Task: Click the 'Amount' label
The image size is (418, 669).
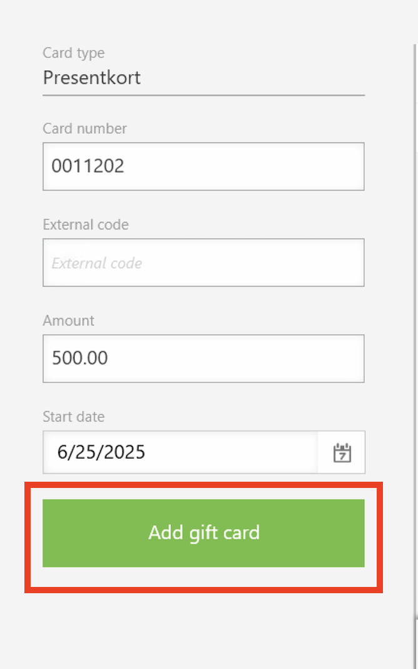Action: coord(69,321)
